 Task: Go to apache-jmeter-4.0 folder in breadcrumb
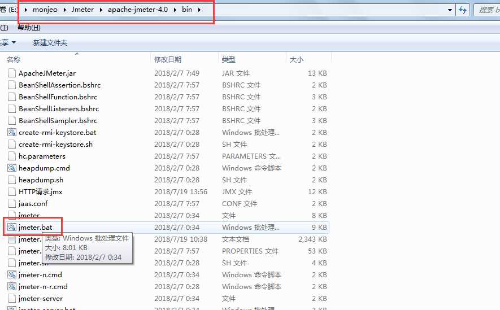[x=138, y=10]
